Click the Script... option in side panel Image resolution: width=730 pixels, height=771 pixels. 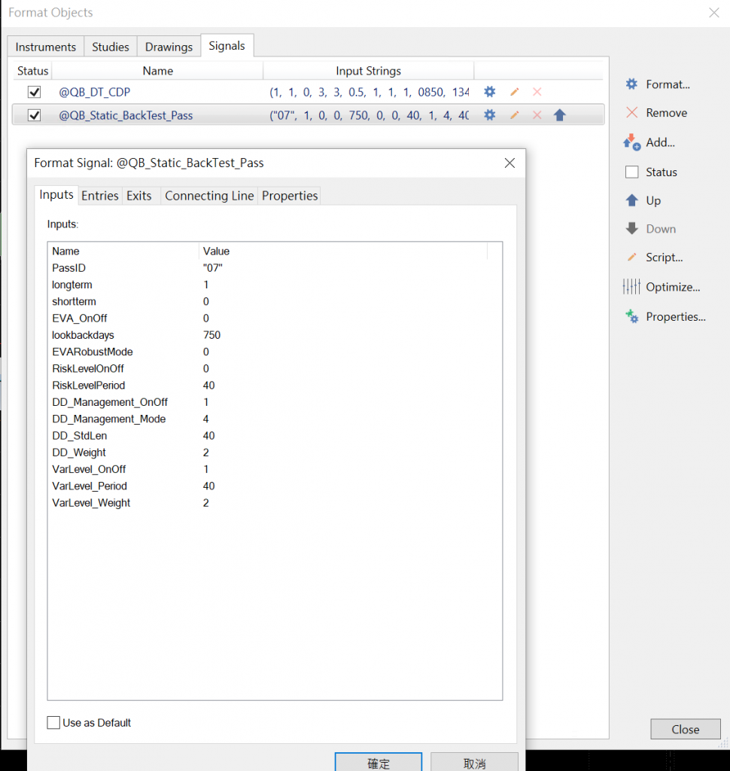[x=655, y=258]
